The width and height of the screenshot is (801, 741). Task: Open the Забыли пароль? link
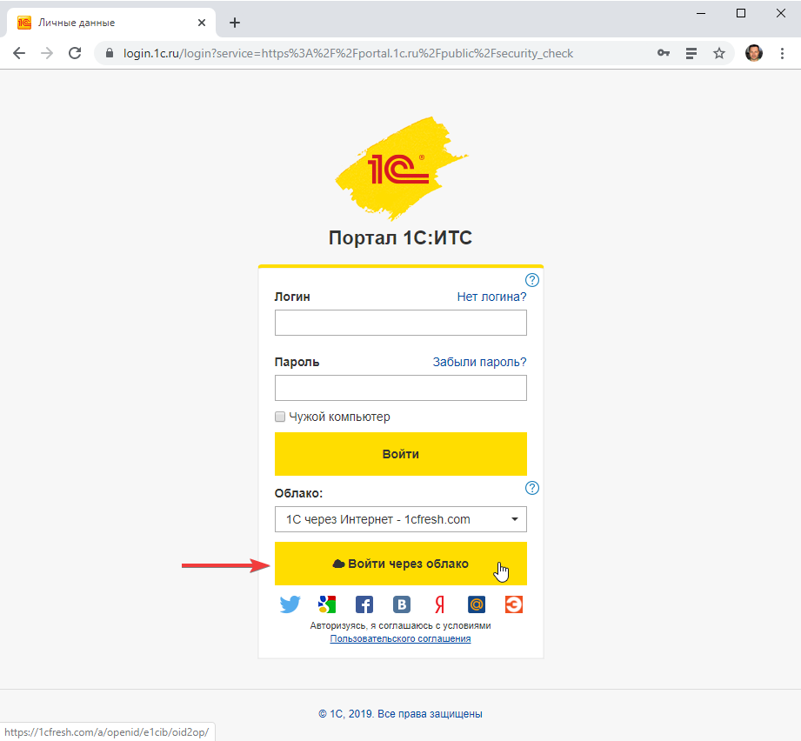pos(479,362)
